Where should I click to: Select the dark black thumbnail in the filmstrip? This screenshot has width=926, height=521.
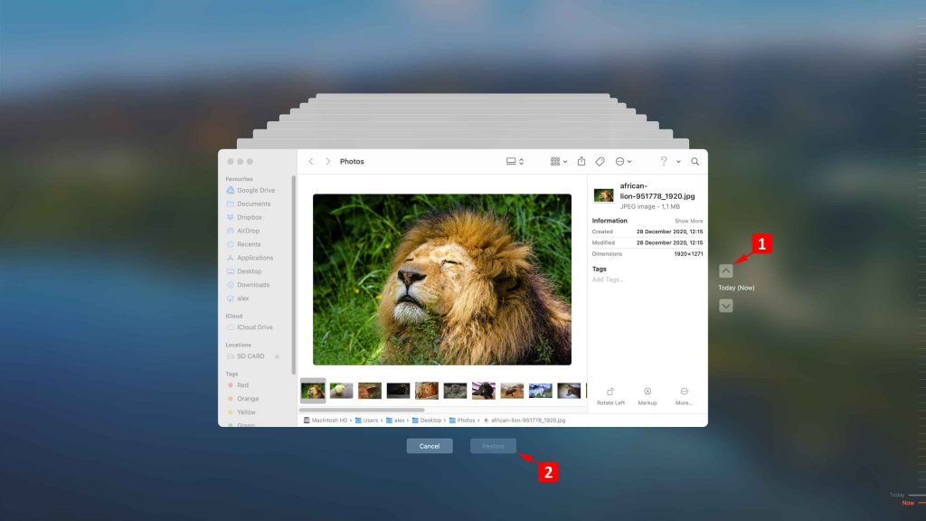click(x=398, y=391)
